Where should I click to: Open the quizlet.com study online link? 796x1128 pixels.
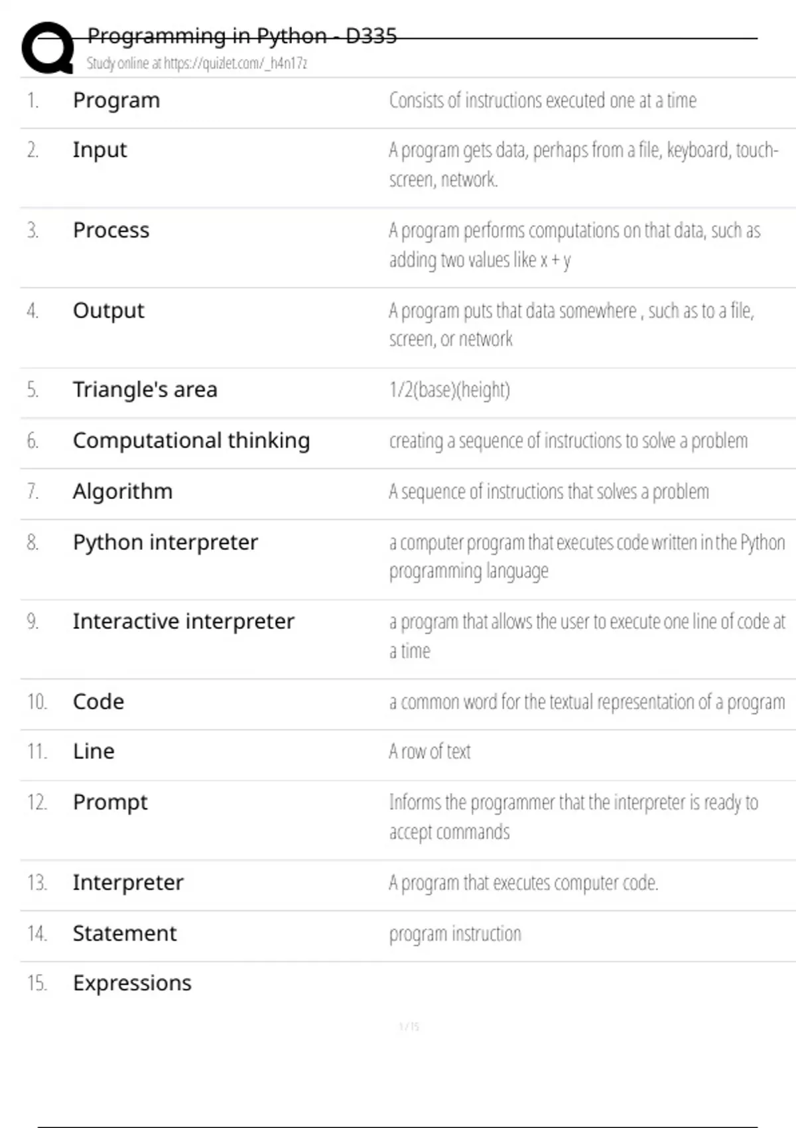pos(196,64)
